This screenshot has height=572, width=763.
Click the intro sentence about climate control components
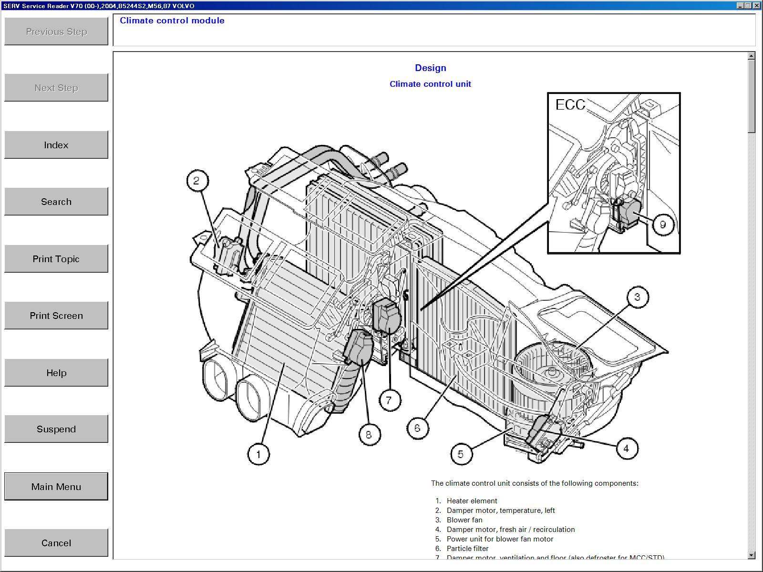535,483
